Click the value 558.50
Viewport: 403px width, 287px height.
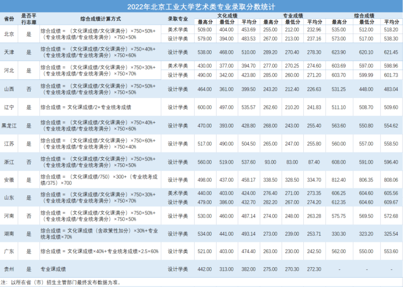[391, 144]
